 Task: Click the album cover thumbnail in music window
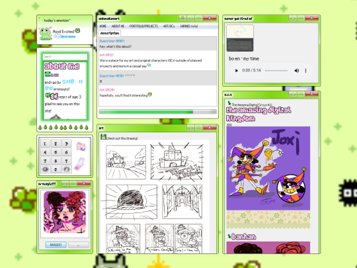240,38
